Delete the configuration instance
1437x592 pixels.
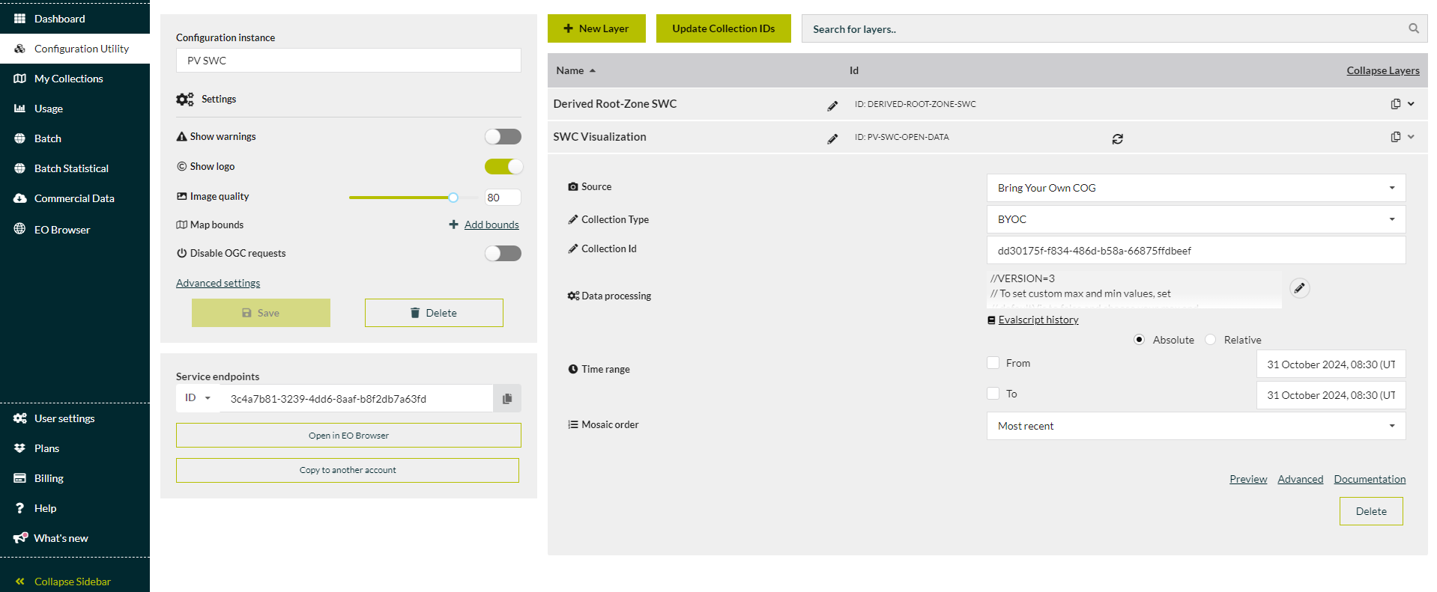(434, 313)
